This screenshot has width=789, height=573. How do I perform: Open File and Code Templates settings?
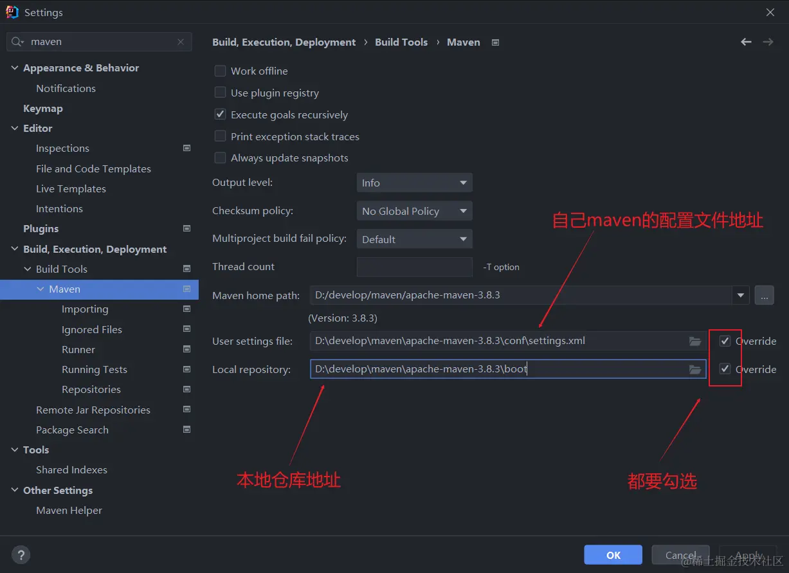(x=93, y=169)
